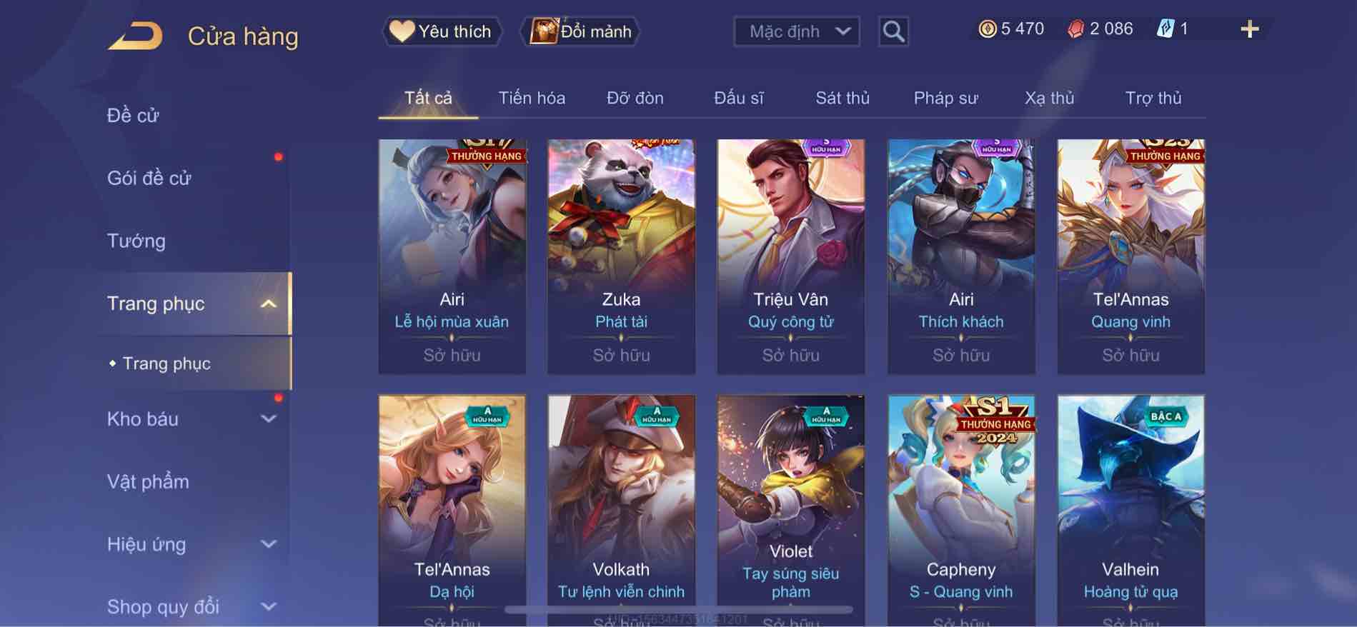Screen dimensions: 1357x627
Task: Switch to the Sát thủ tab
Action: point(842,98)
